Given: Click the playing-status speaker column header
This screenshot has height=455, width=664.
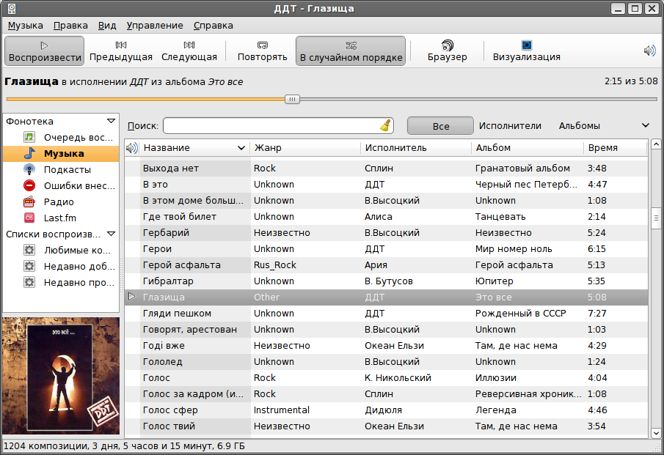Looking at the screenshot, I should [x=132, y=147].
